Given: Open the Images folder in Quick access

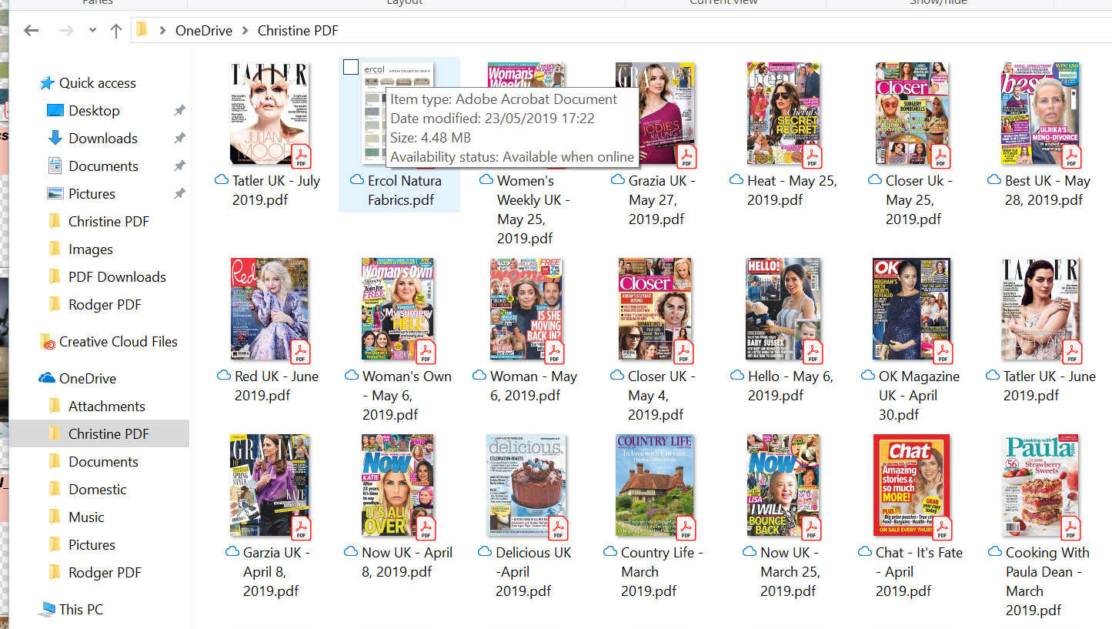Looking at the screenshot, I should click(x=91, y=249).
